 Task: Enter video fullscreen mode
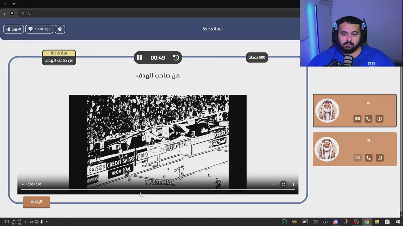283,185
